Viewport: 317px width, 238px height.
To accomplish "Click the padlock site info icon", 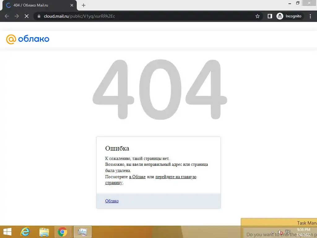I will point(39,16).
